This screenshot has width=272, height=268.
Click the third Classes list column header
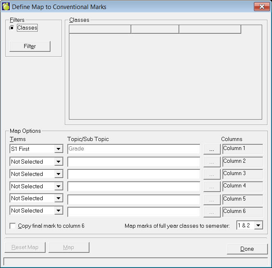coord(210,29)
